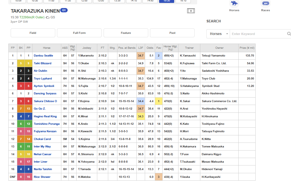Open Dancing Surpass horse link
The image size is (291, 187).
45,93
